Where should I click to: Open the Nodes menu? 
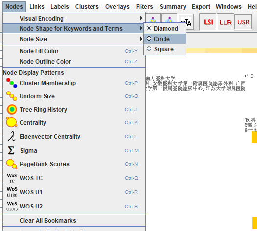coord(14,7)
